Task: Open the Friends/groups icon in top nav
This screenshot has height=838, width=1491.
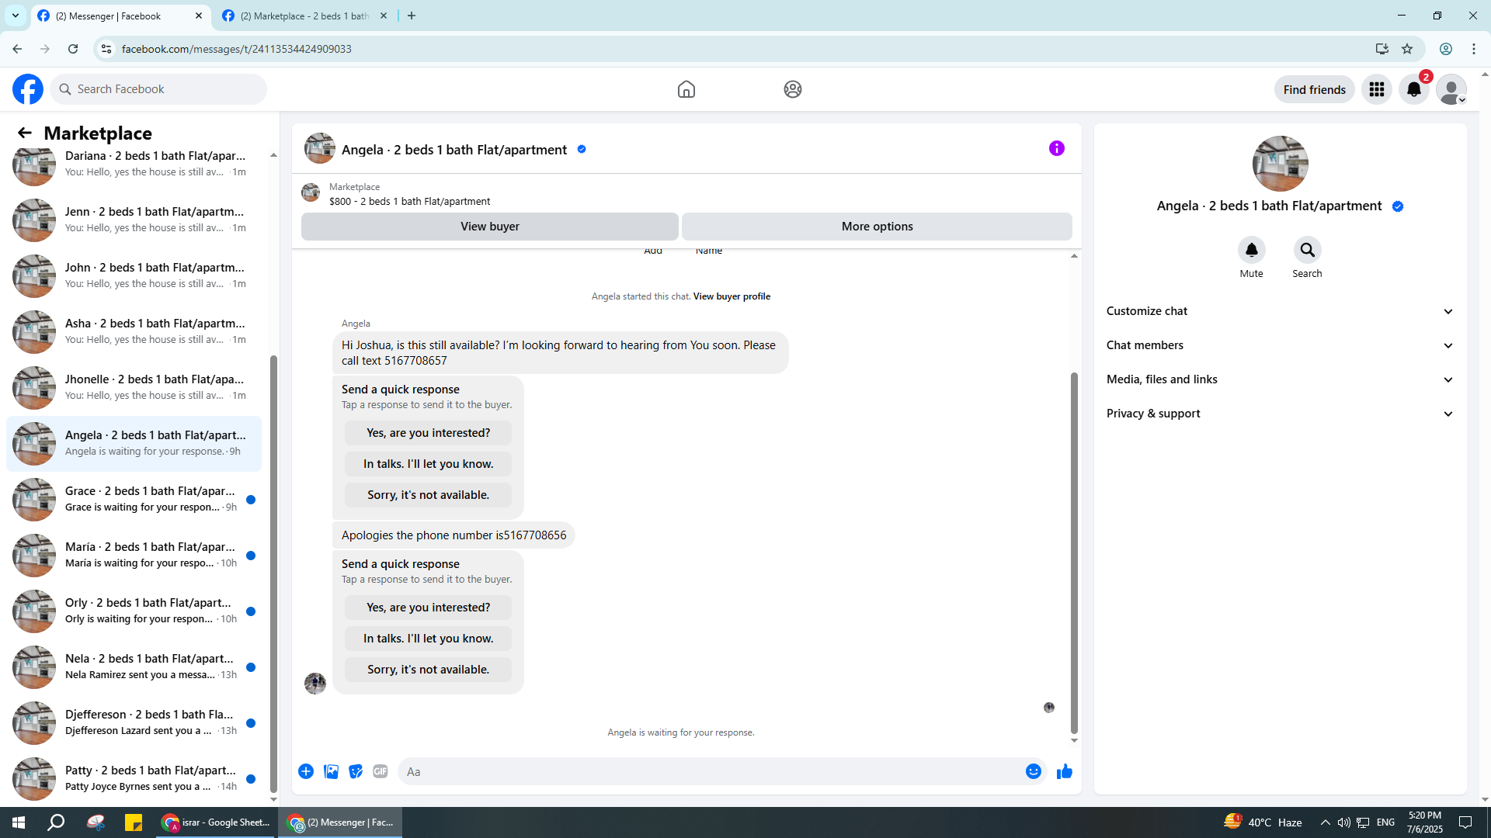Action: pos(793,89)
